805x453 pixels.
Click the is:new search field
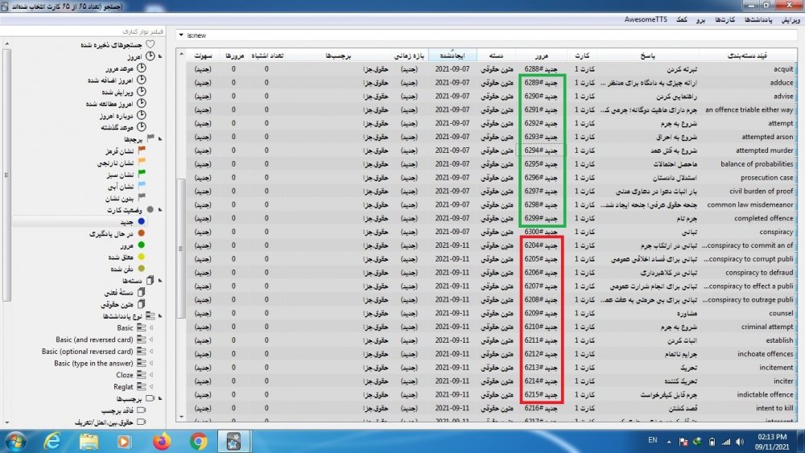point(483,35)
